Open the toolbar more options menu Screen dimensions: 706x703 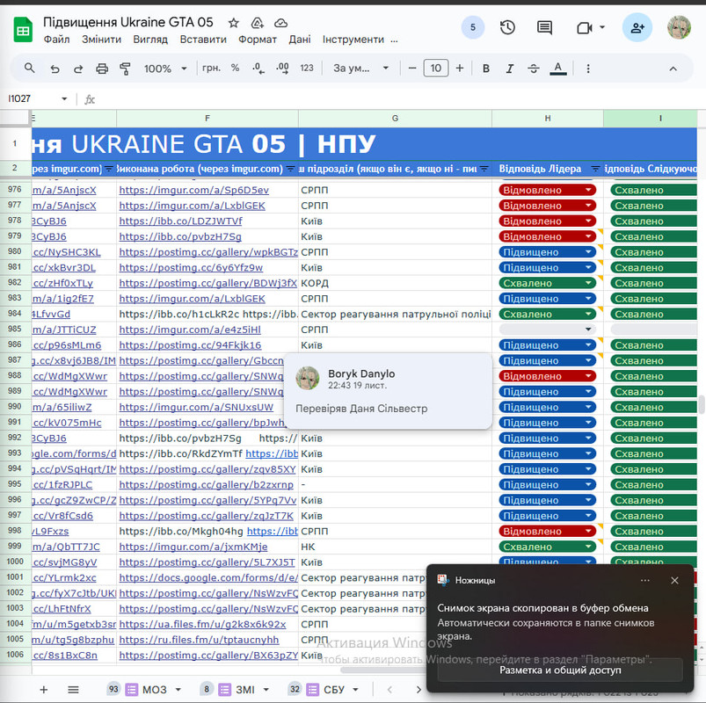(x=588, y=69)
